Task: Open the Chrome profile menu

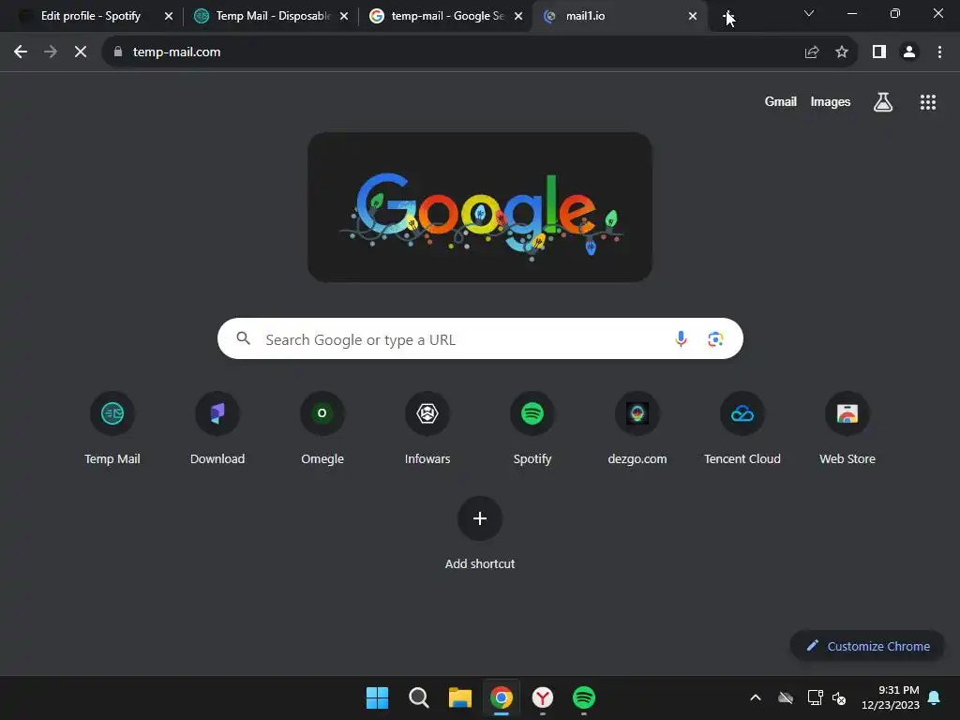Action: 909,52
